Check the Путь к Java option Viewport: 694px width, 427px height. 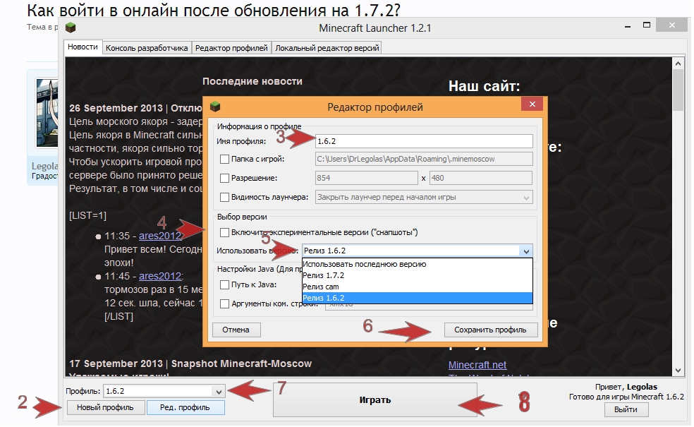coord(225,285)
